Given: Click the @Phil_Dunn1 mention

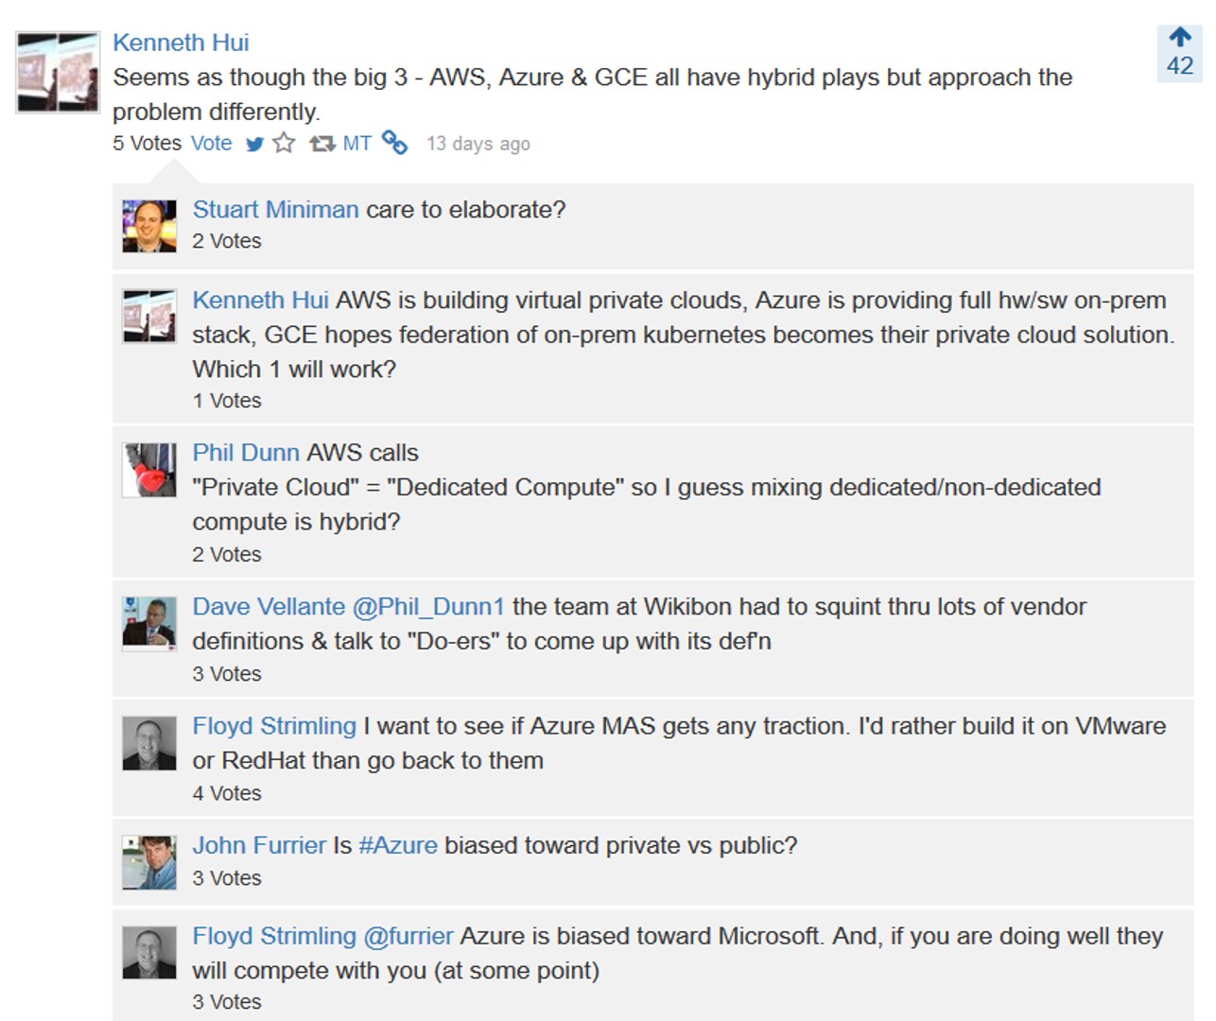Looking at the screenshot, I should (x=428, y=607).
